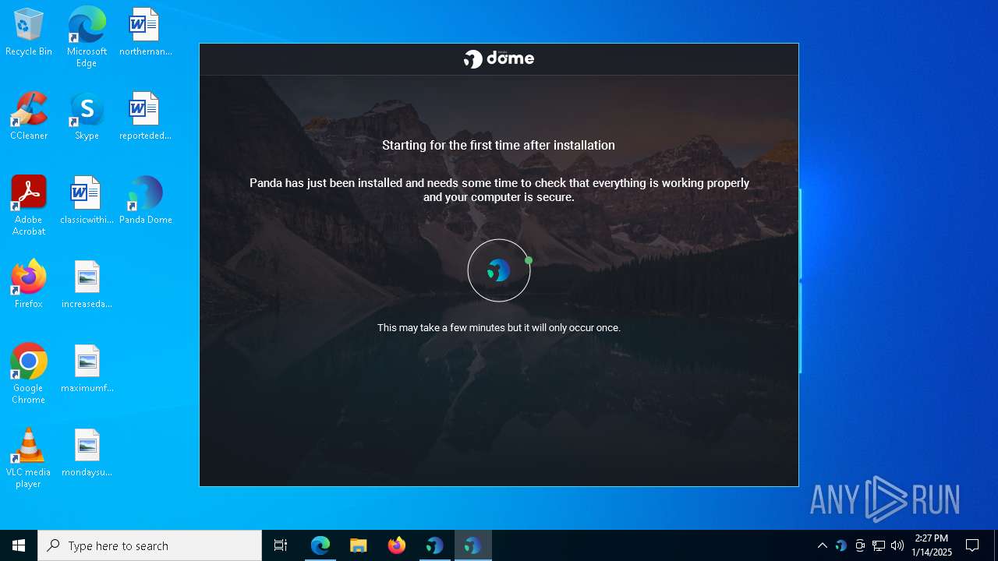The height and width of the screenshot is (561, 998).
Task: Open the volume control tray icon
Action: click(897, 545)
